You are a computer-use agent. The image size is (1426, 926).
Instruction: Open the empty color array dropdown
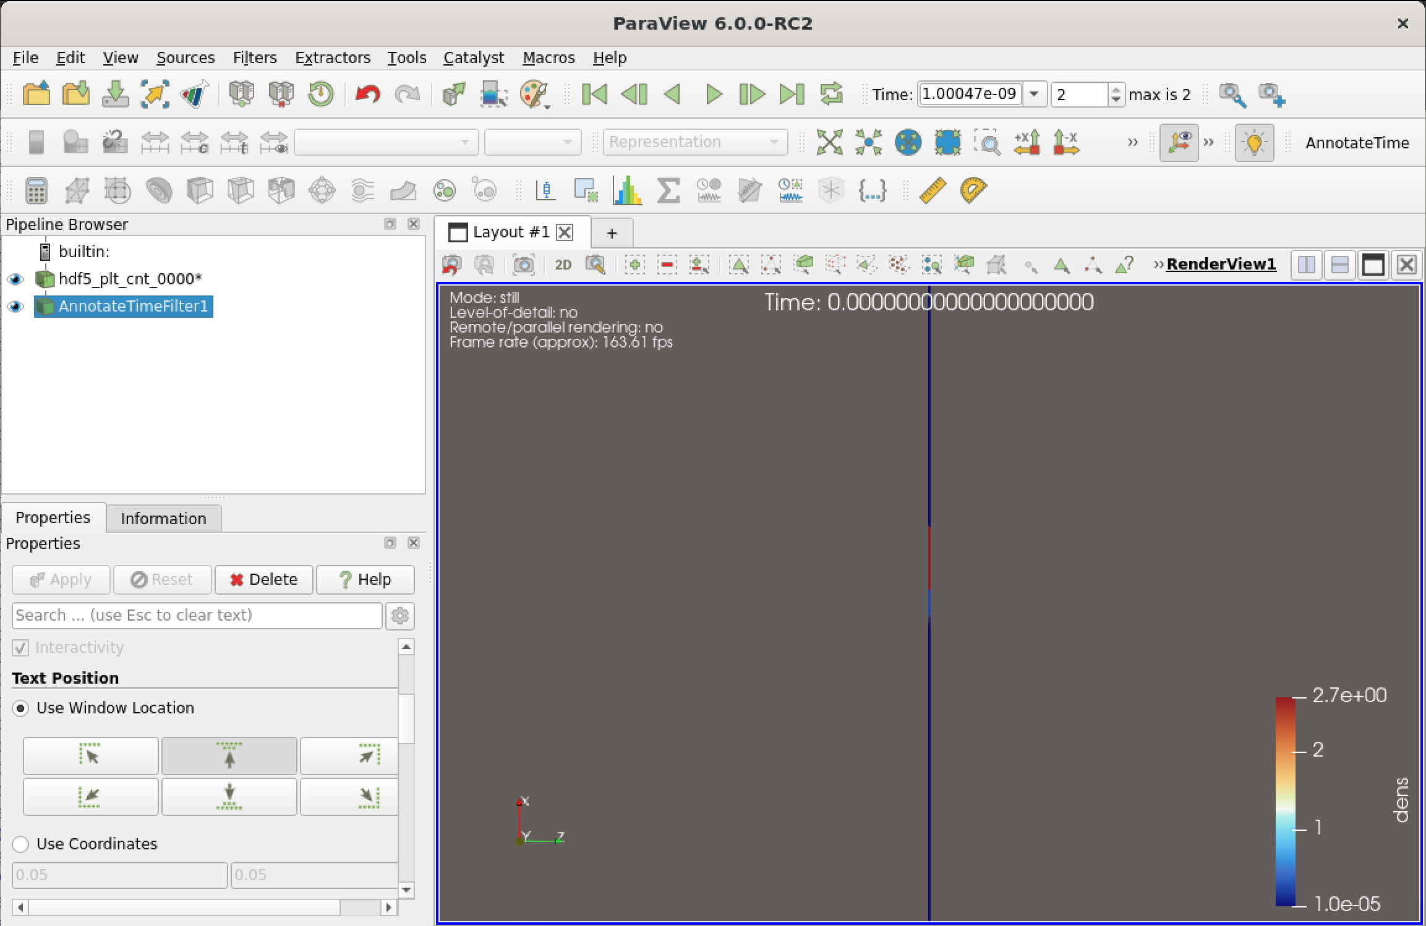[386, 142]
